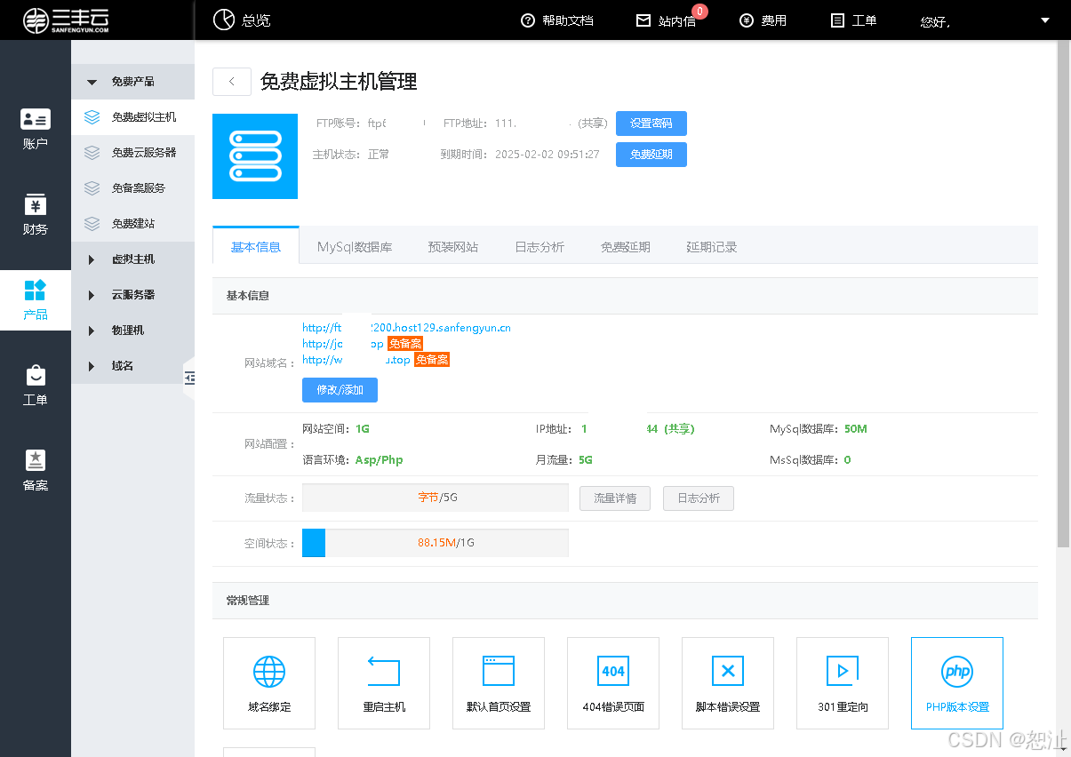Open 301重定向 tile
The height and width of the screenshot is (757, 1071).
click(x=843, y=683)
